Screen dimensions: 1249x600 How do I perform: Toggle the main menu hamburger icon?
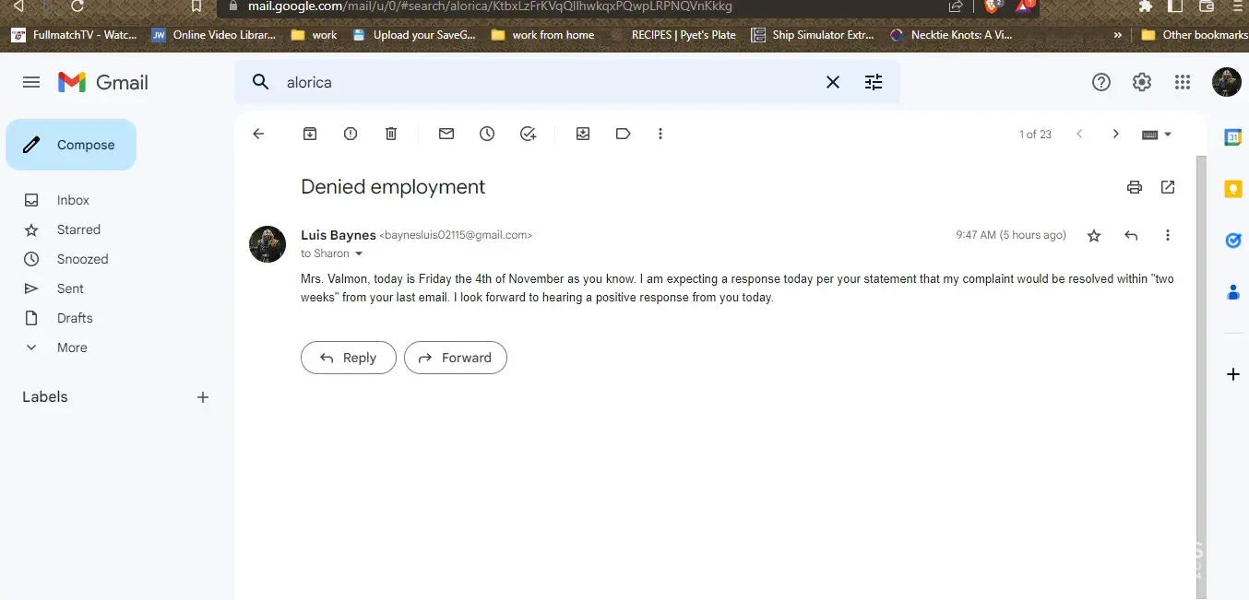click(31, 82)
